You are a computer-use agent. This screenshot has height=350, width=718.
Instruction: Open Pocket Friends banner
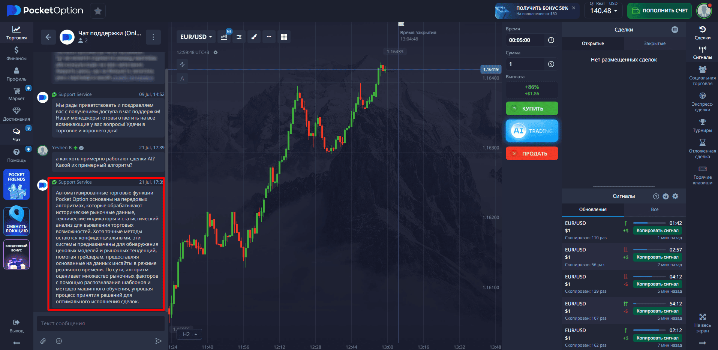click(x=16, y=184)
